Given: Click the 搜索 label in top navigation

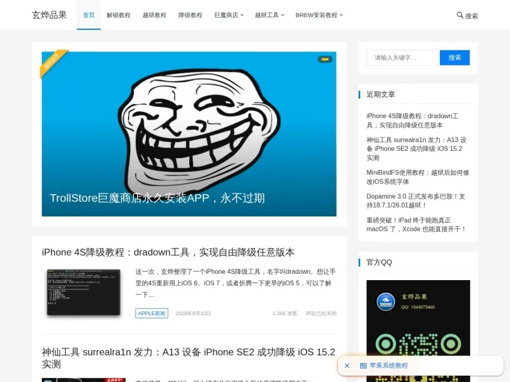Looking at the screenshot, I should pos(472,16).
